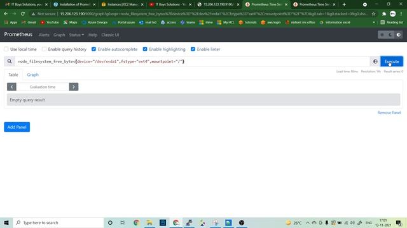
Task: Switch to Classic UI
Action: pyautogui.click(x=110, y=35)
